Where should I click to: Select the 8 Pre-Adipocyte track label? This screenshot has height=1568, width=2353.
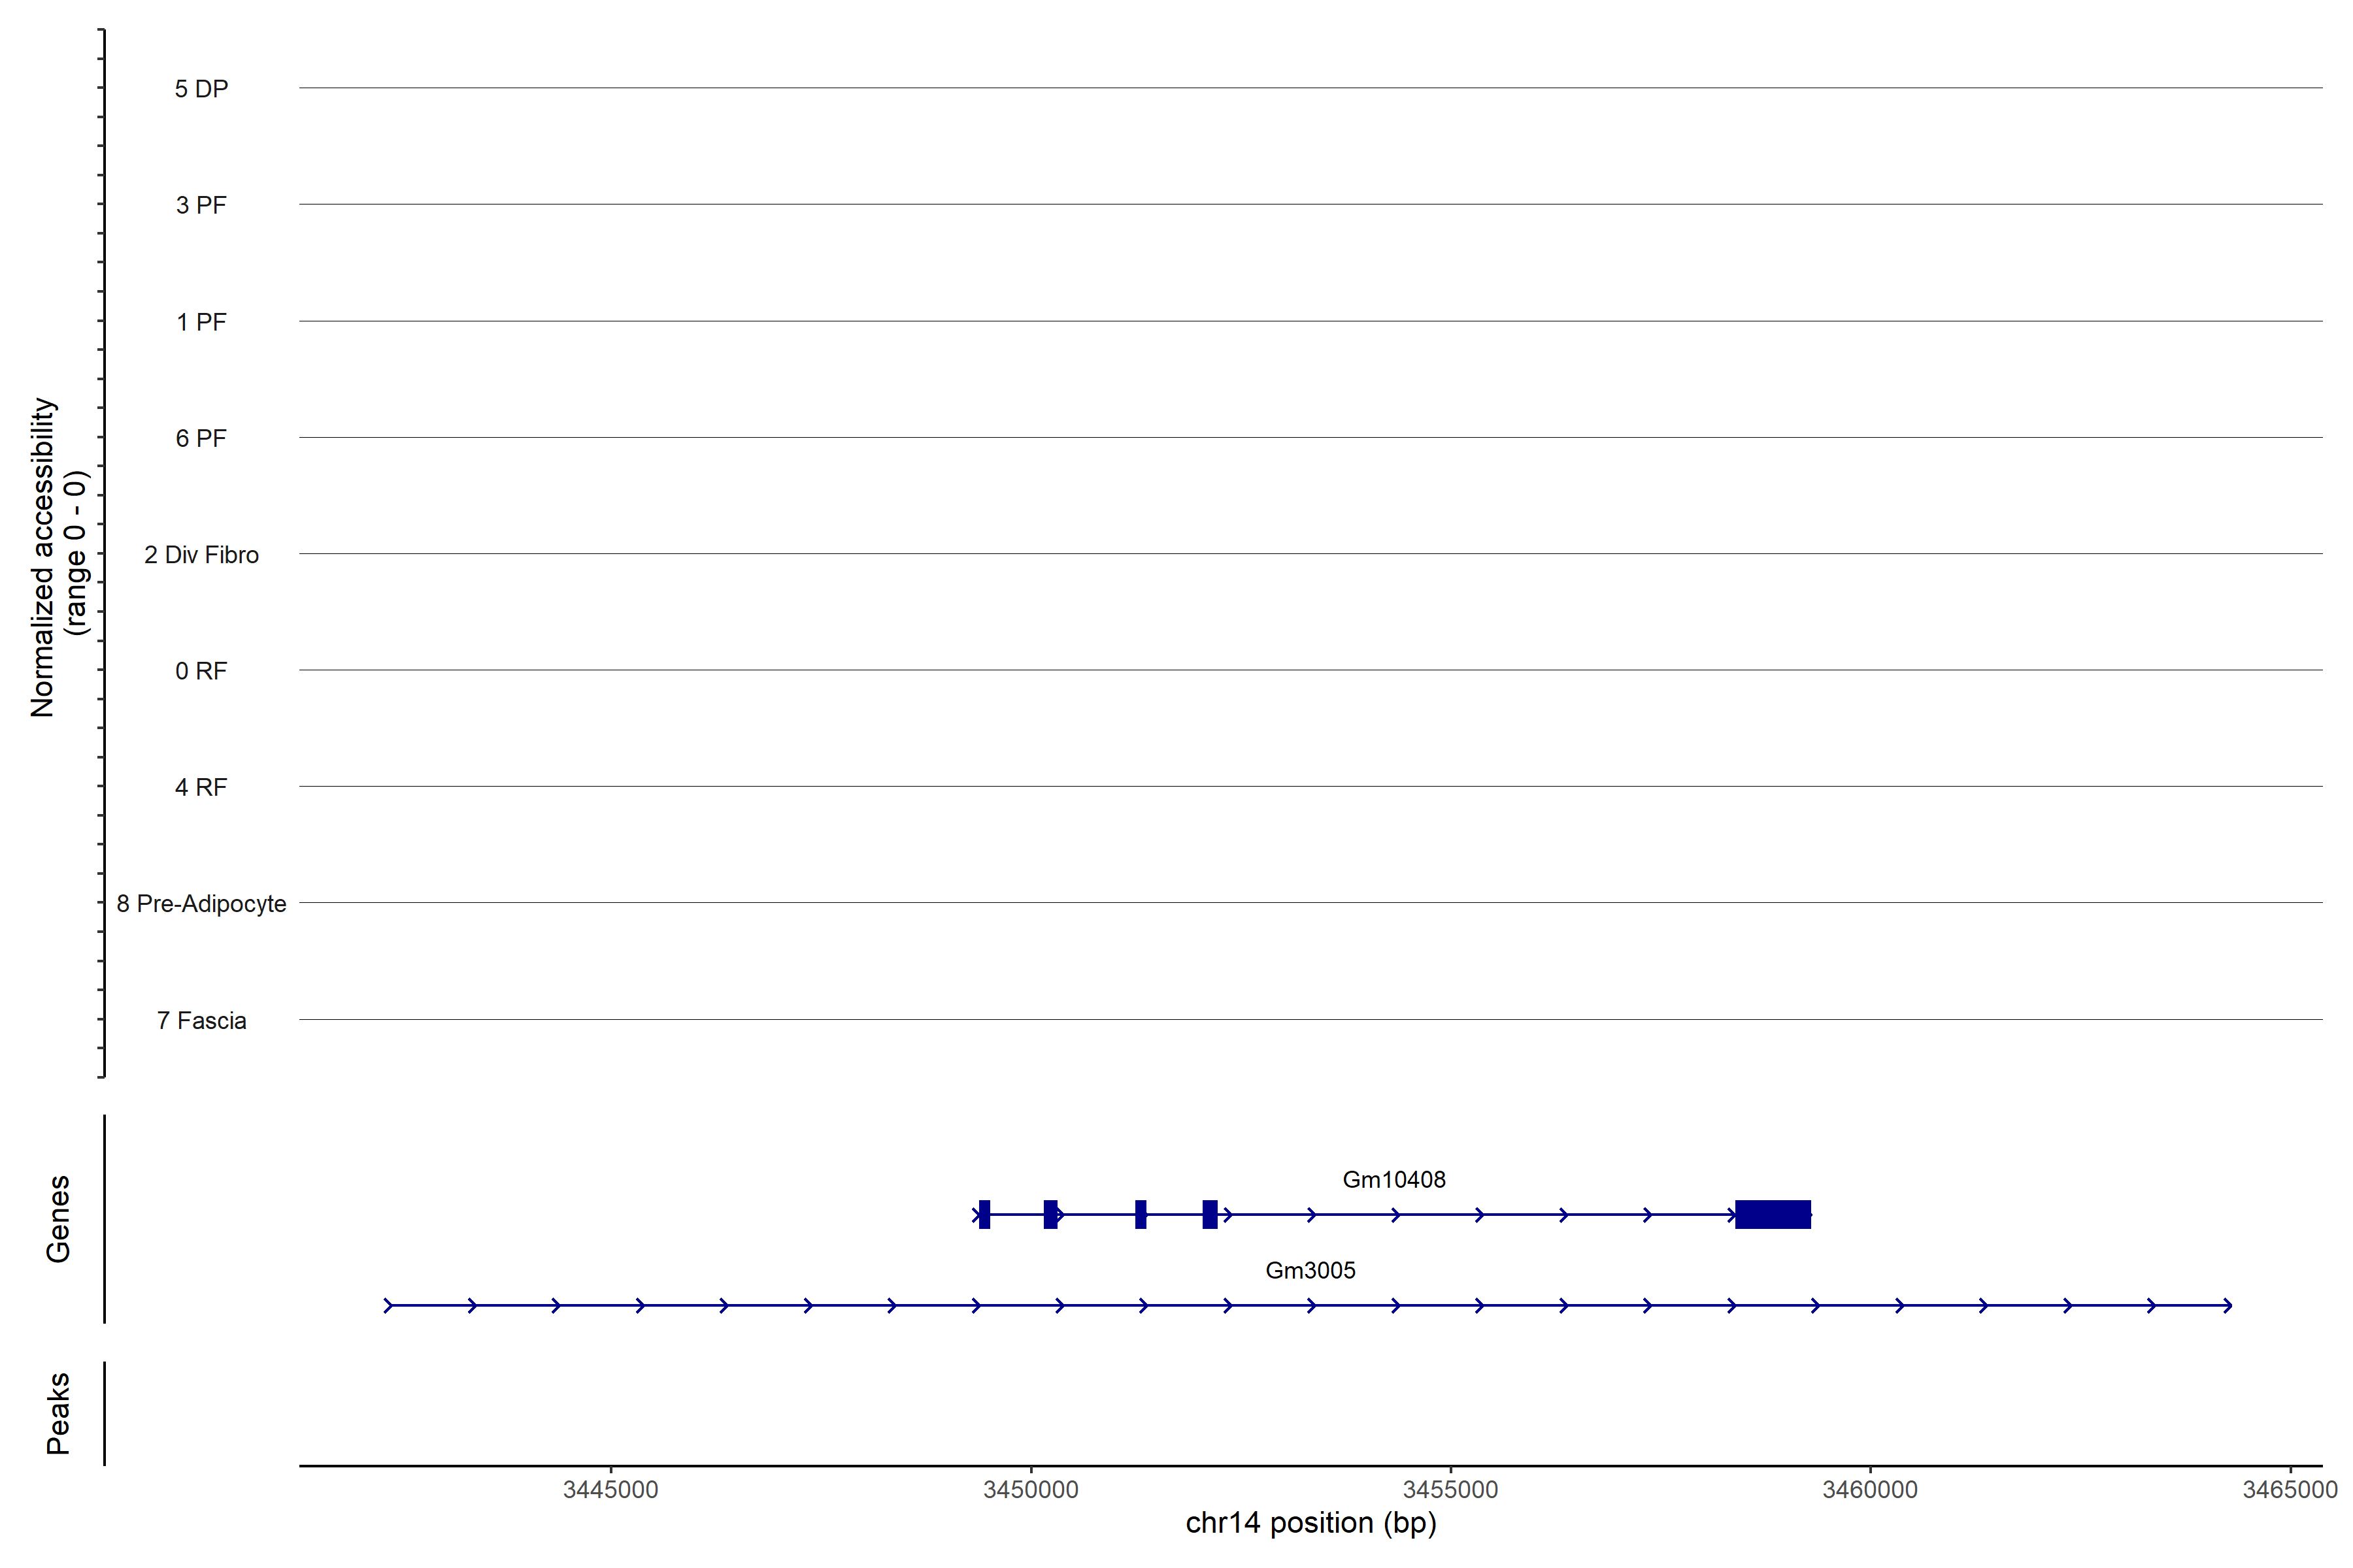(x=201, y=903)
